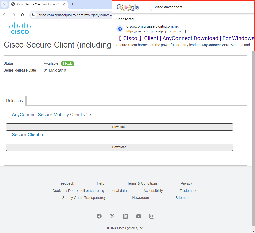The image size is (255, 233).
Task: Open Cisco LinkedIn icon
Action: (x=125, y=216)
